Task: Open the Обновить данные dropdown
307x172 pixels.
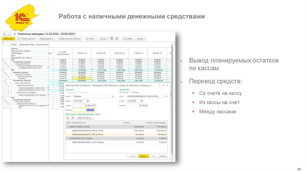Action: 27,39
